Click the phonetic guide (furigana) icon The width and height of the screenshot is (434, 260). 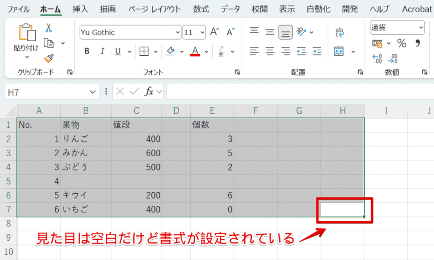click(x=221, y=51)
